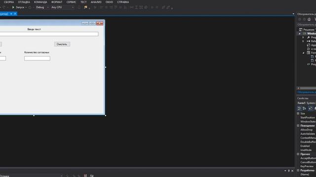
Task: Collapse the Windows project node arrow
Action: tap(300, 33)
